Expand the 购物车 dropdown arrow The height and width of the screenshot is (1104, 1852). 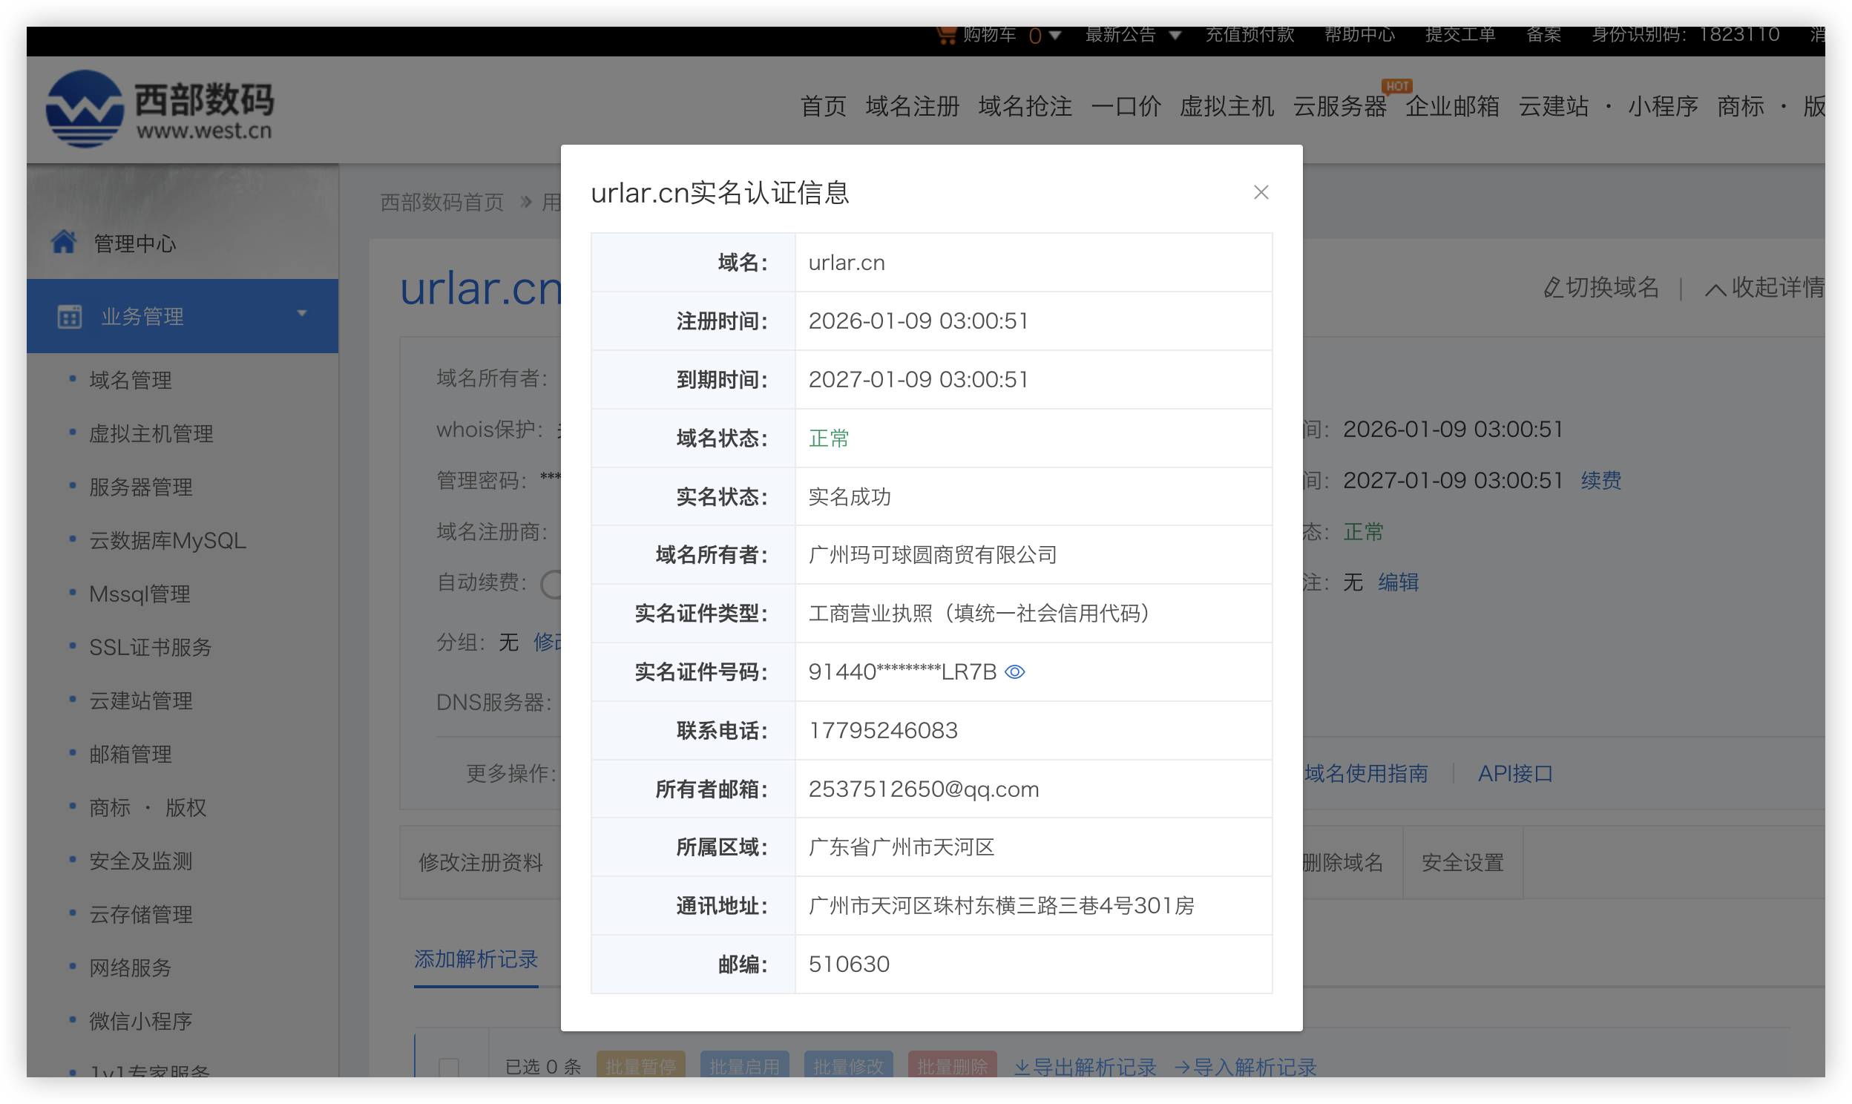[1054, 35]
